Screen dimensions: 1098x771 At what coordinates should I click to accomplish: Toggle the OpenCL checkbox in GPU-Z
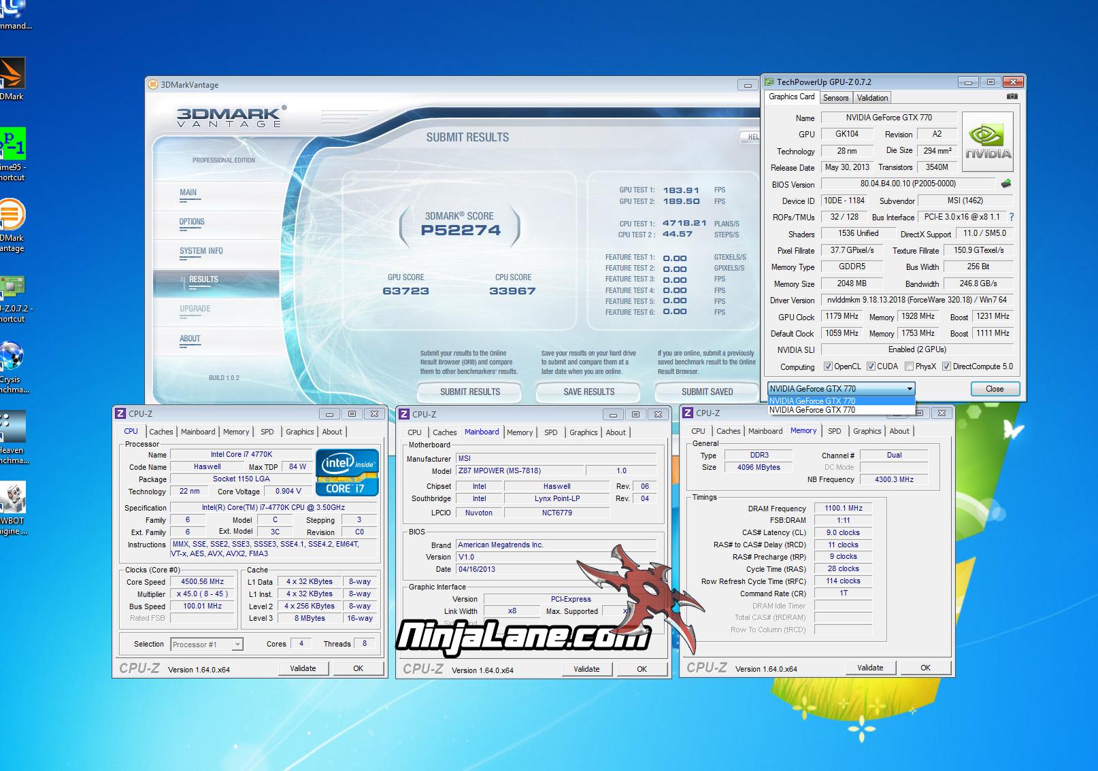828,366
